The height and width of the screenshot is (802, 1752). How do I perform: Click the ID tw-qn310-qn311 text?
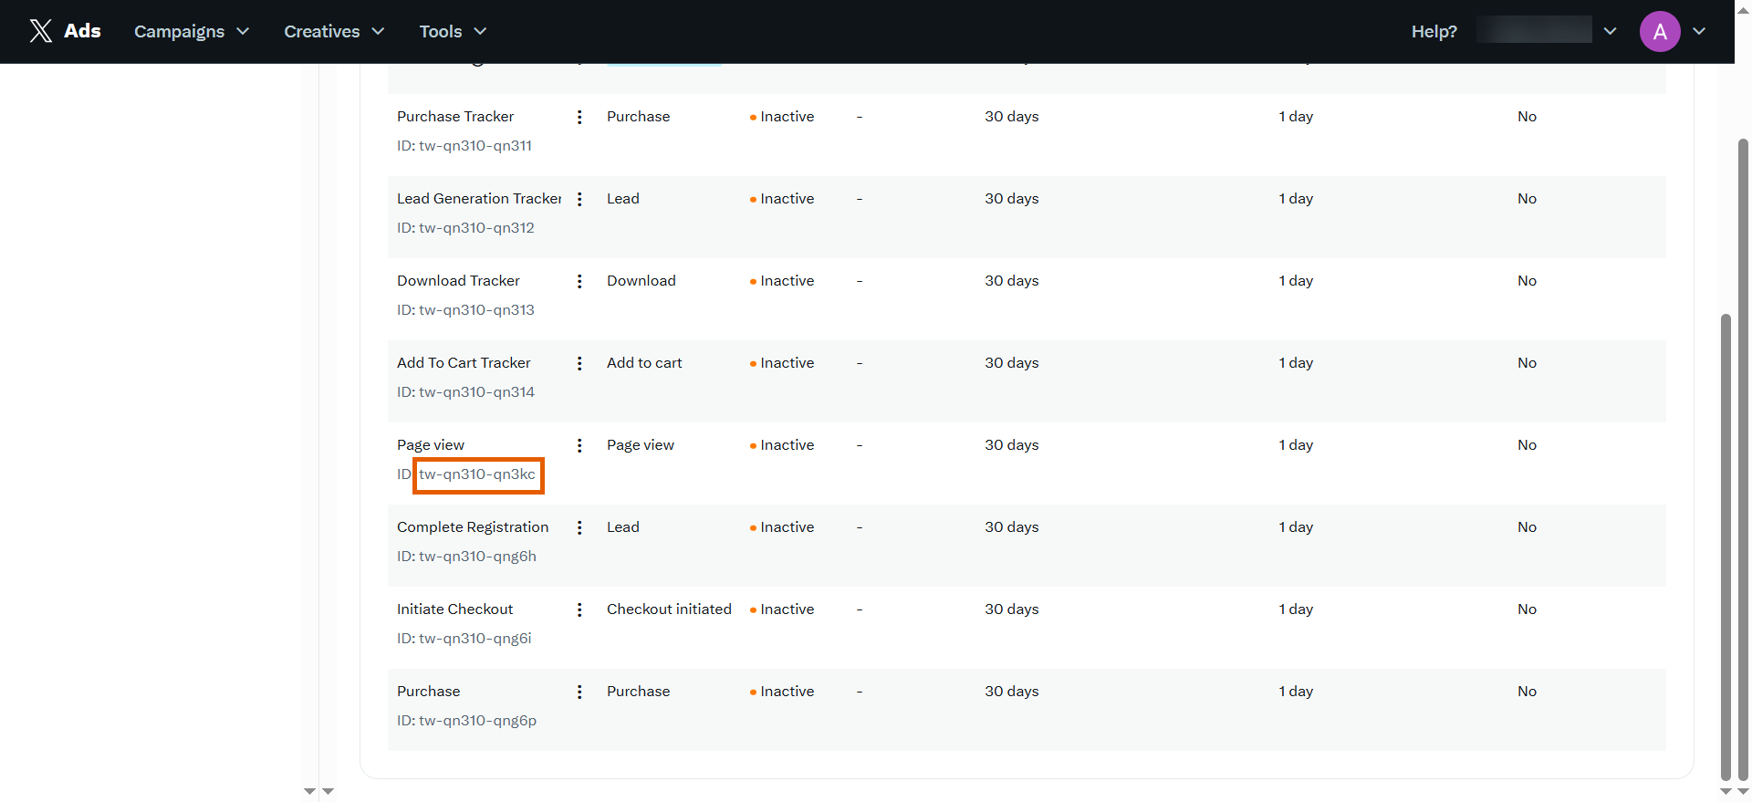tap(464, 146)
